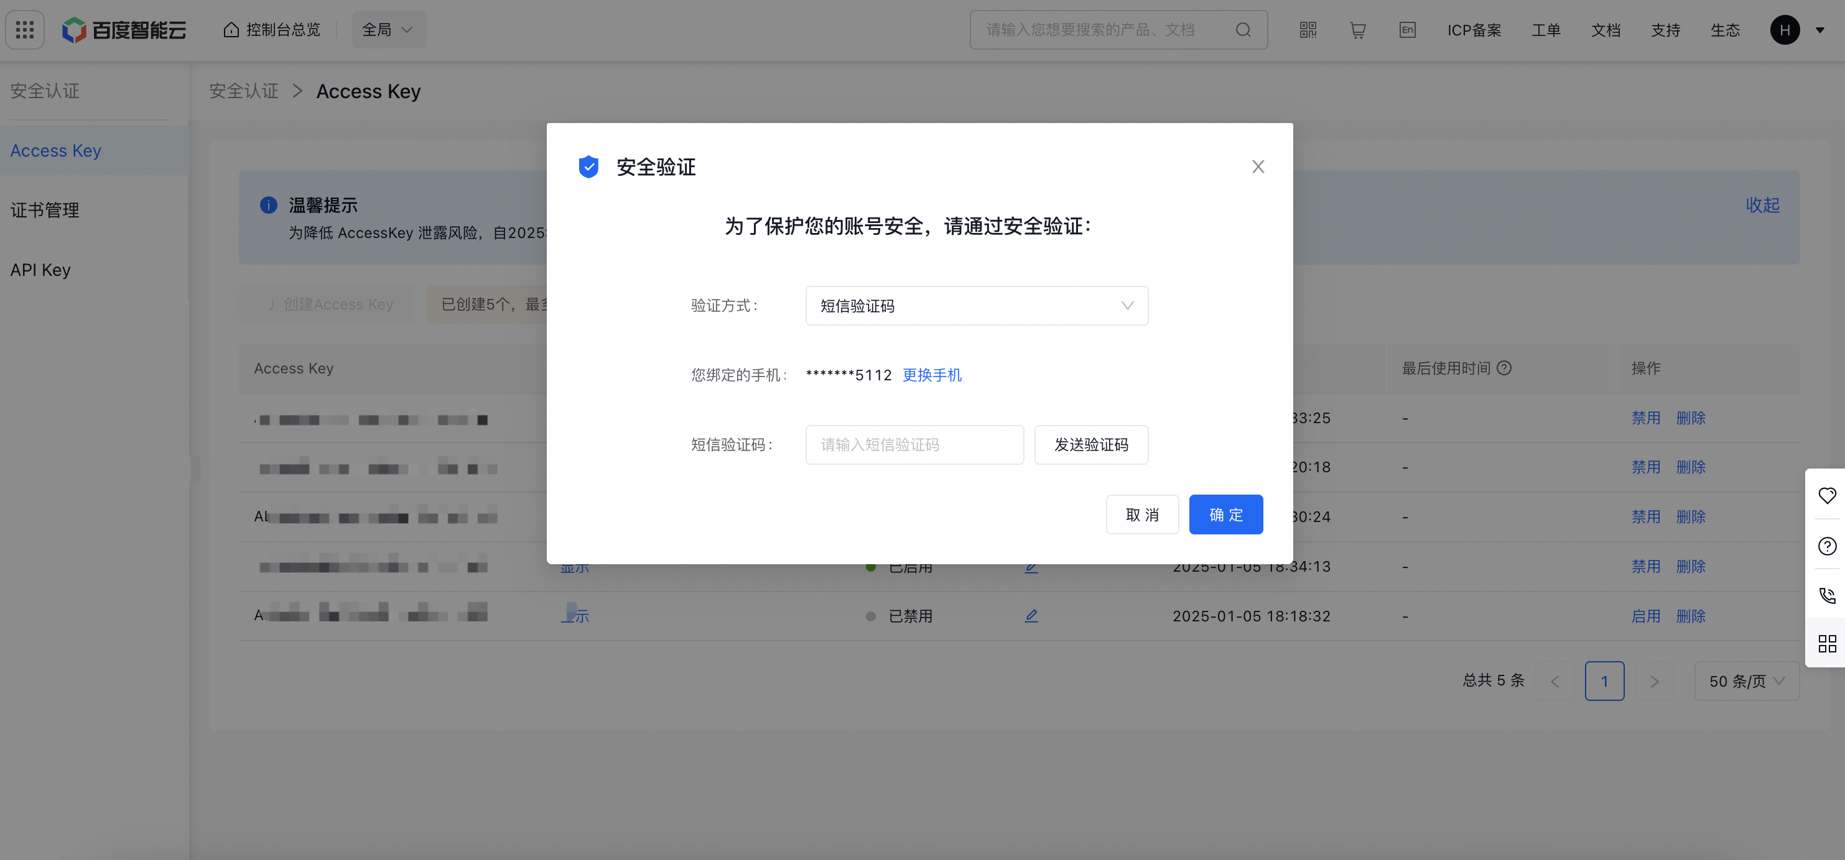This screenshot has width=1845, height=860.
Task: Click 示 show link in the 已禁用 row
Action: tap(574, 616)
